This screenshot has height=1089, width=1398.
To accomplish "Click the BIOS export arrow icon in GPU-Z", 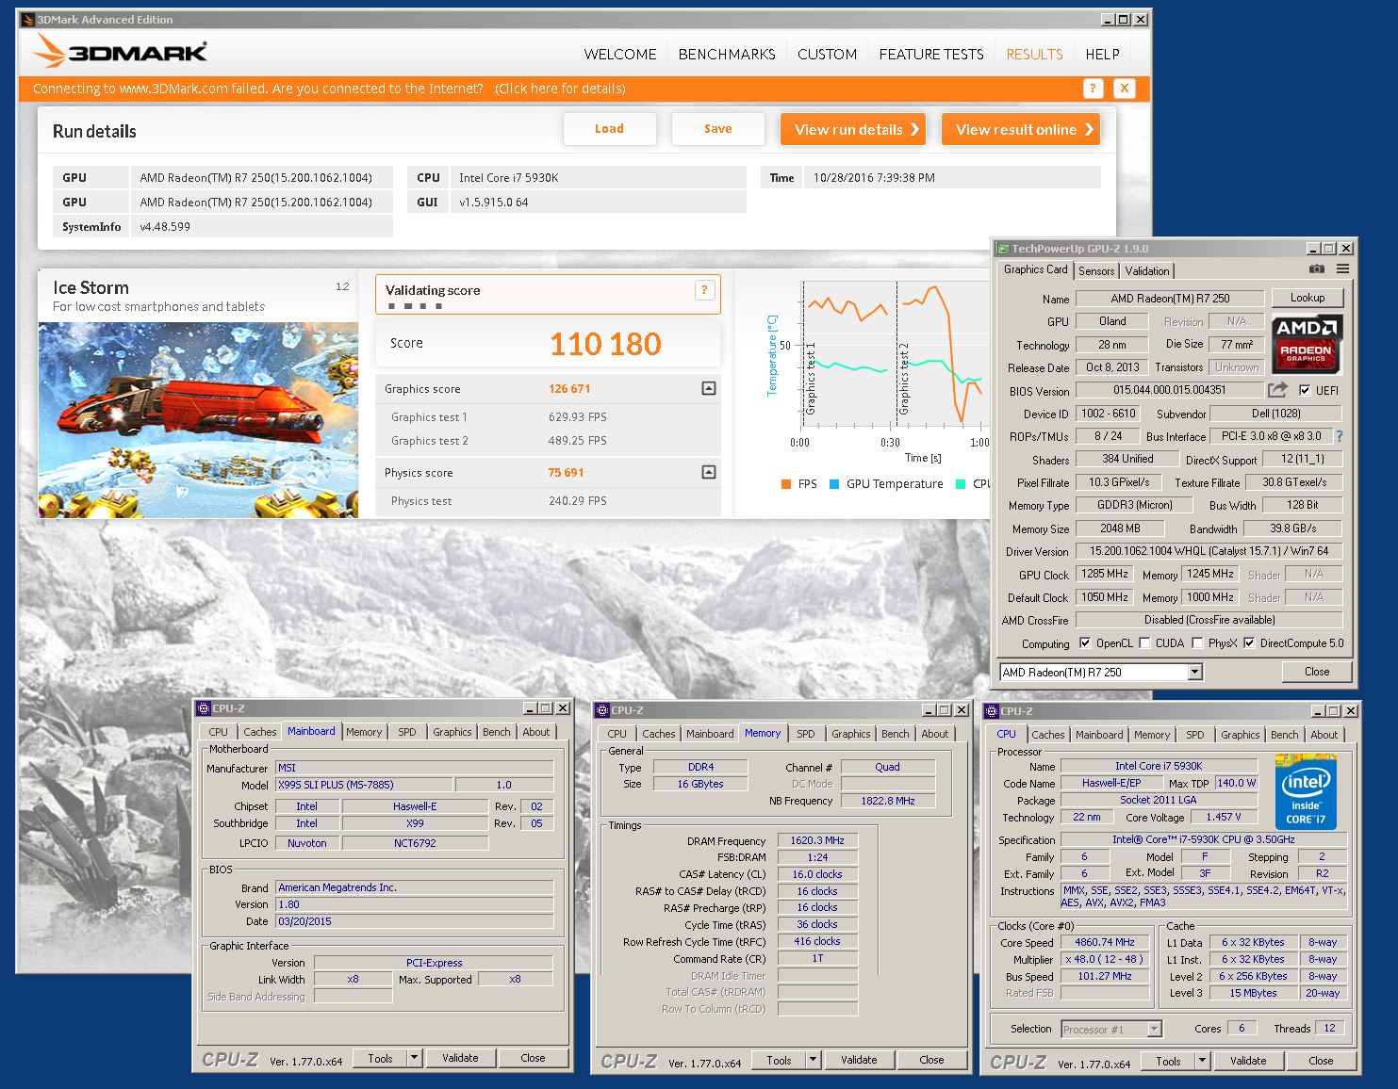I will [x=1277, y=390].
